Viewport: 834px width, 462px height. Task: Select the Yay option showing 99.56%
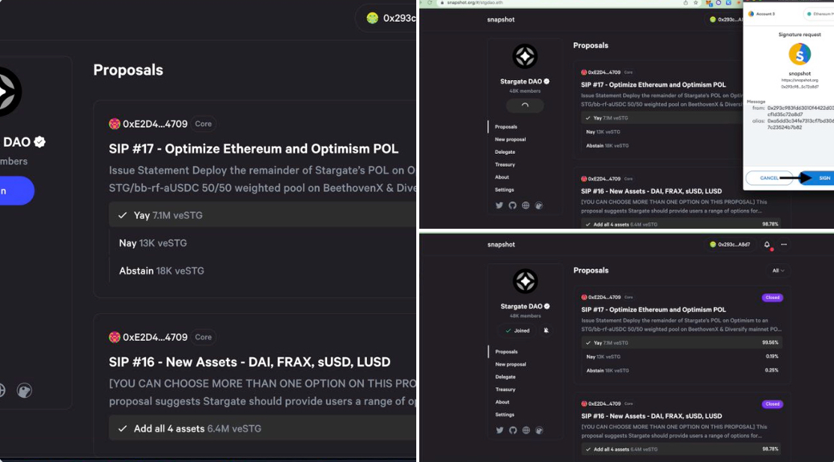pos(682,343)
